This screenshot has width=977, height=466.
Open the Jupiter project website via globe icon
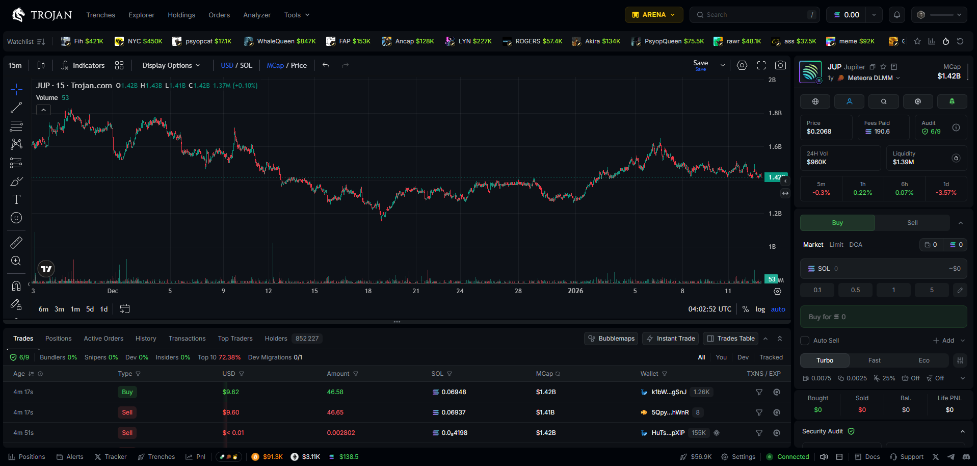[814, 101]
